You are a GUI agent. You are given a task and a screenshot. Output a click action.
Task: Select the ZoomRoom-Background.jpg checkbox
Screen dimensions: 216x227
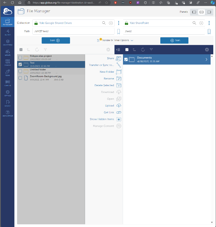click(20, 78)
